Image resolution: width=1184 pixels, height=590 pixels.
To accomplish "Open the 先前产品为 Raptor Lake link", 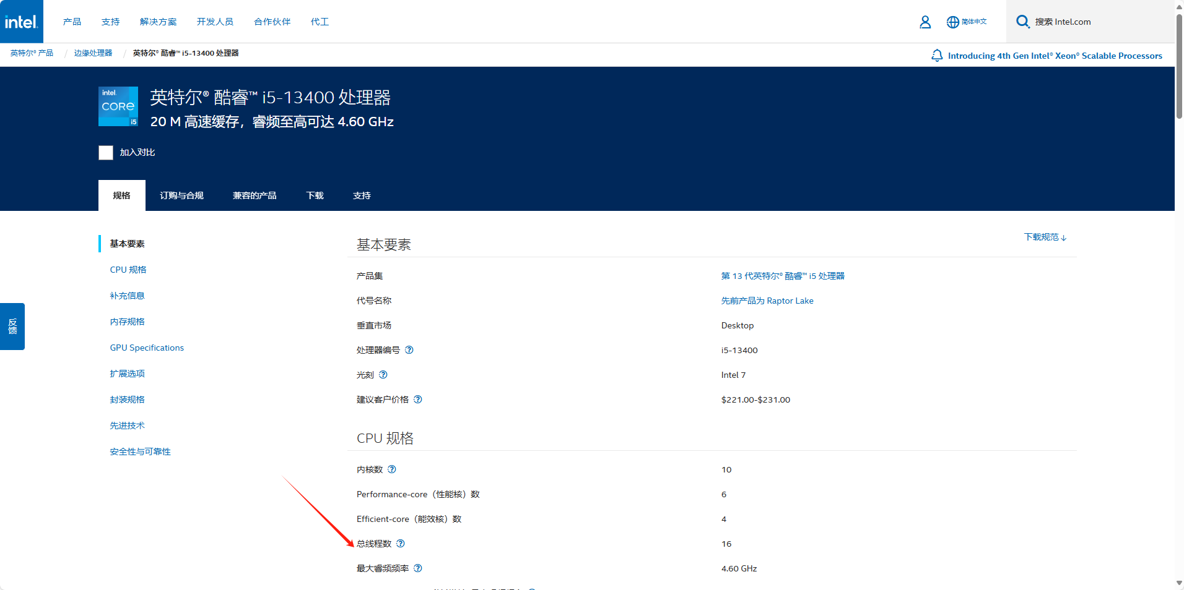I will coord(767,301).
